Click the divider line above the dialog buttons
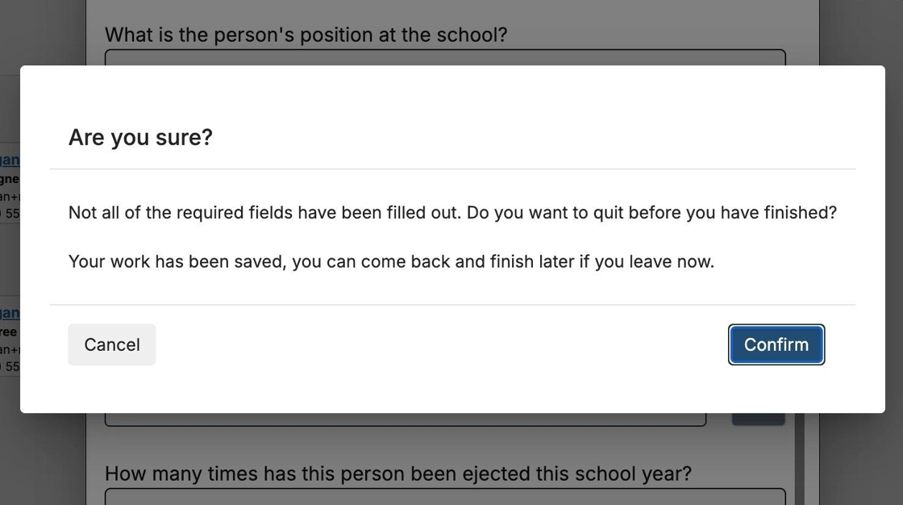903x505 pixels. [x=452, y=305]
